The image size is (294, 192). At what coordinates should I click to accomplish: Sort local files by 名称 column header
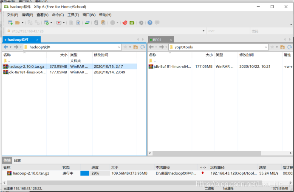pyautogui.click(x=24, y=55)
